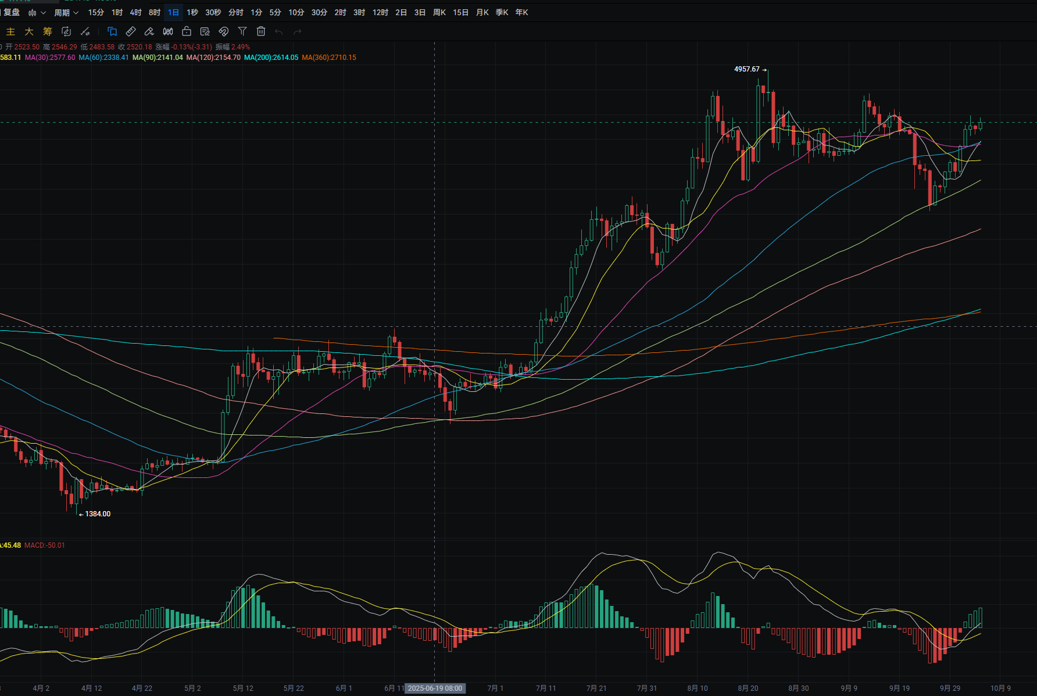Select the 周K weekly timeframe

pyautogui.click(x=439, y=12)
